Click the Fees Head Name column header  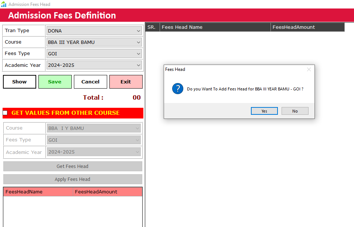coord(215,27)
